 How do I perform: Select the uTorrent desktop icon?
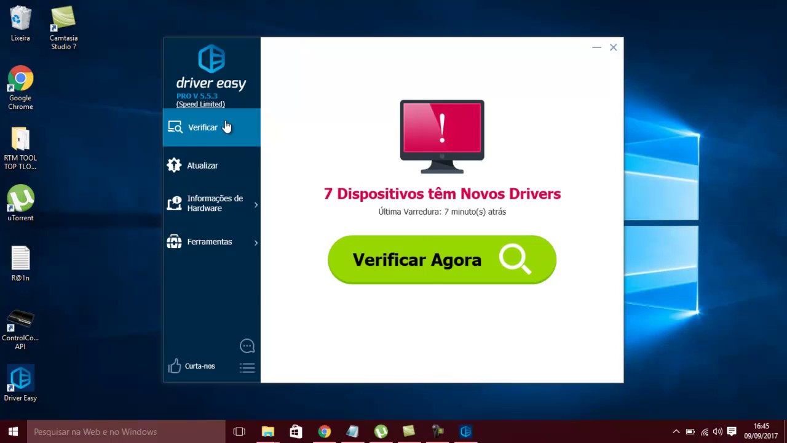coord(20,203)
